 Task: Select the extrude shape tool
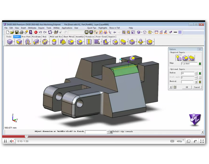tap(19, 42)
